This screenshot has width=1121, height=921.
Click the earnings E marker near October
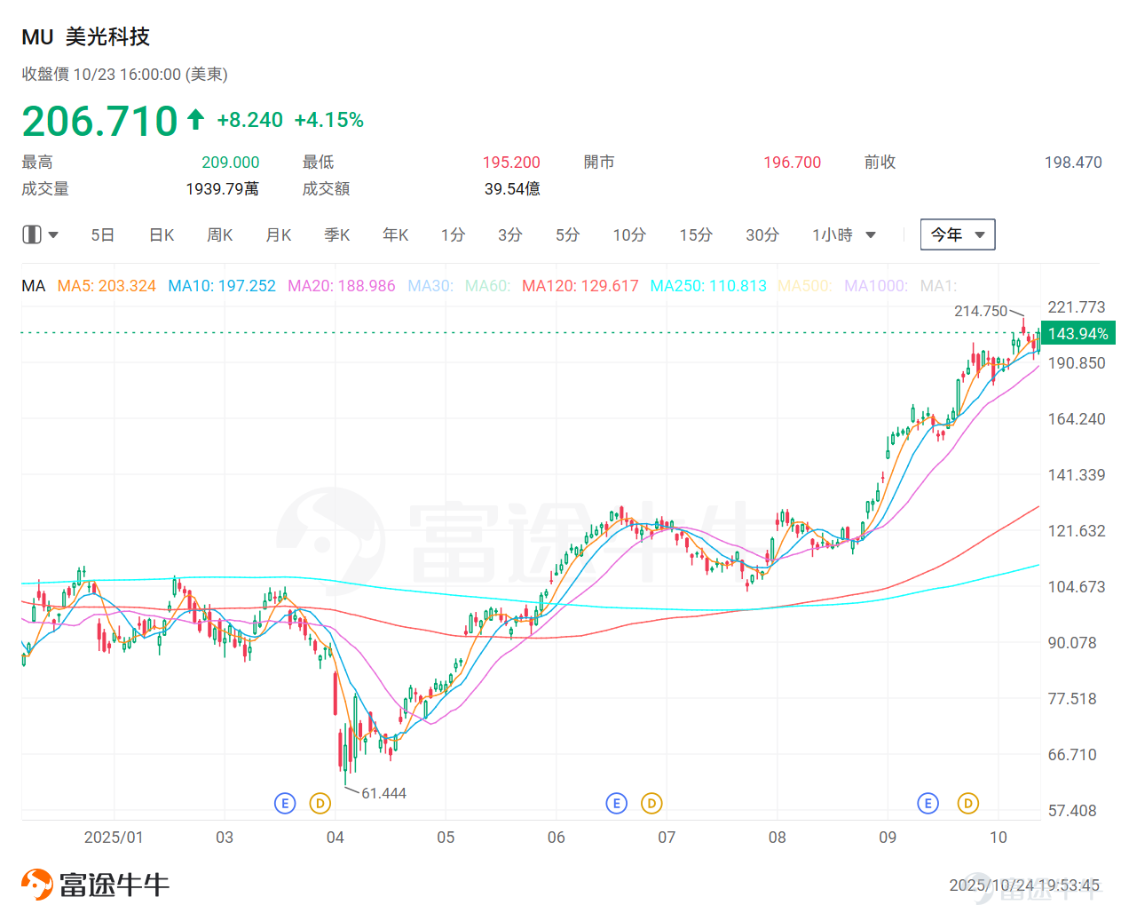pos(928,804)
